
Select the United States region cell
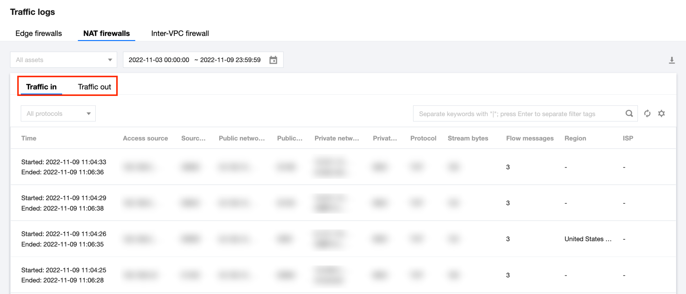click(588, 239)
